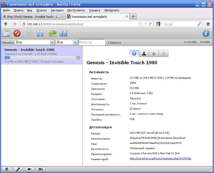The width and height of the screenshot is (214, 173).
Task: Pause all torrents with the double pause icon
Action: [63, 33]
